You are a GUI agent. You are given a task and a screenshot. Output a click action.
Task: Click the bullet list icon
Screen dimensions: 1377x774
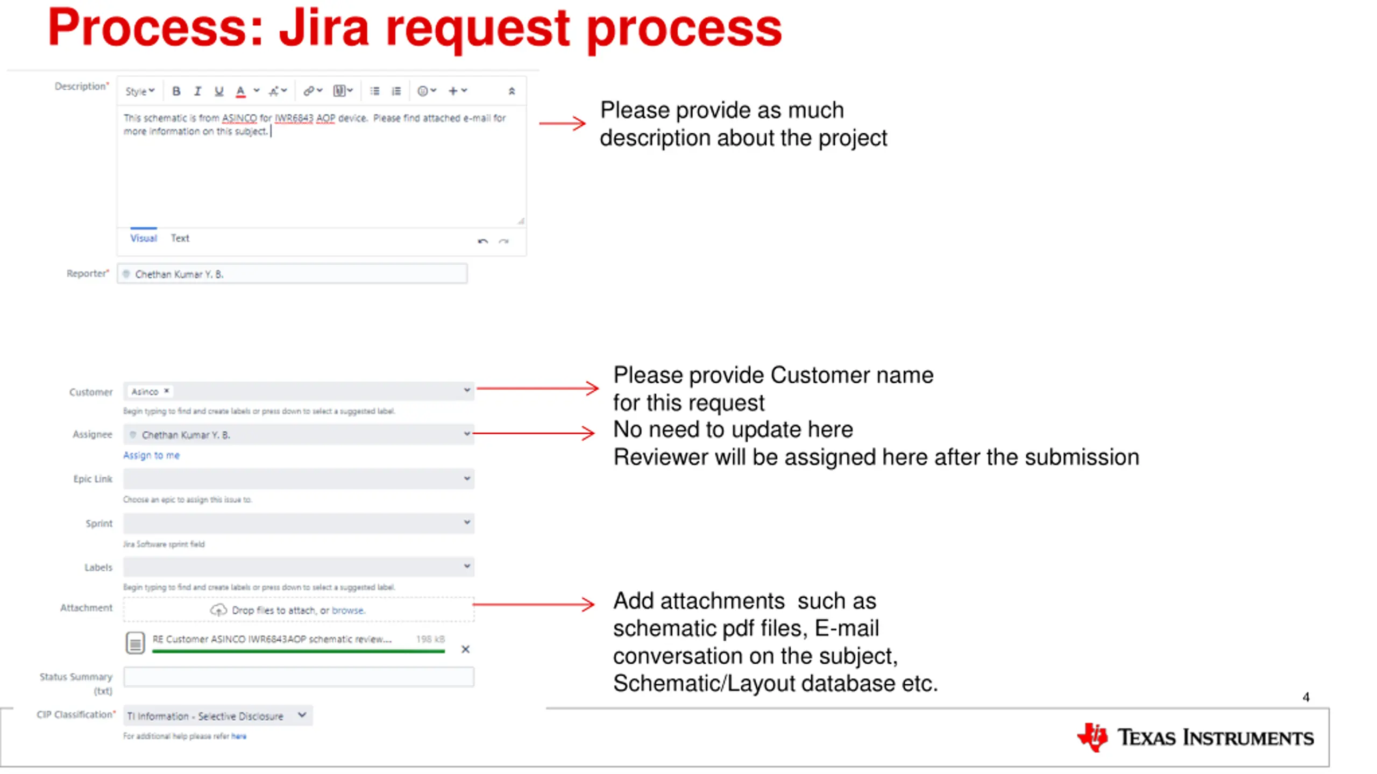tap(375, 91)
